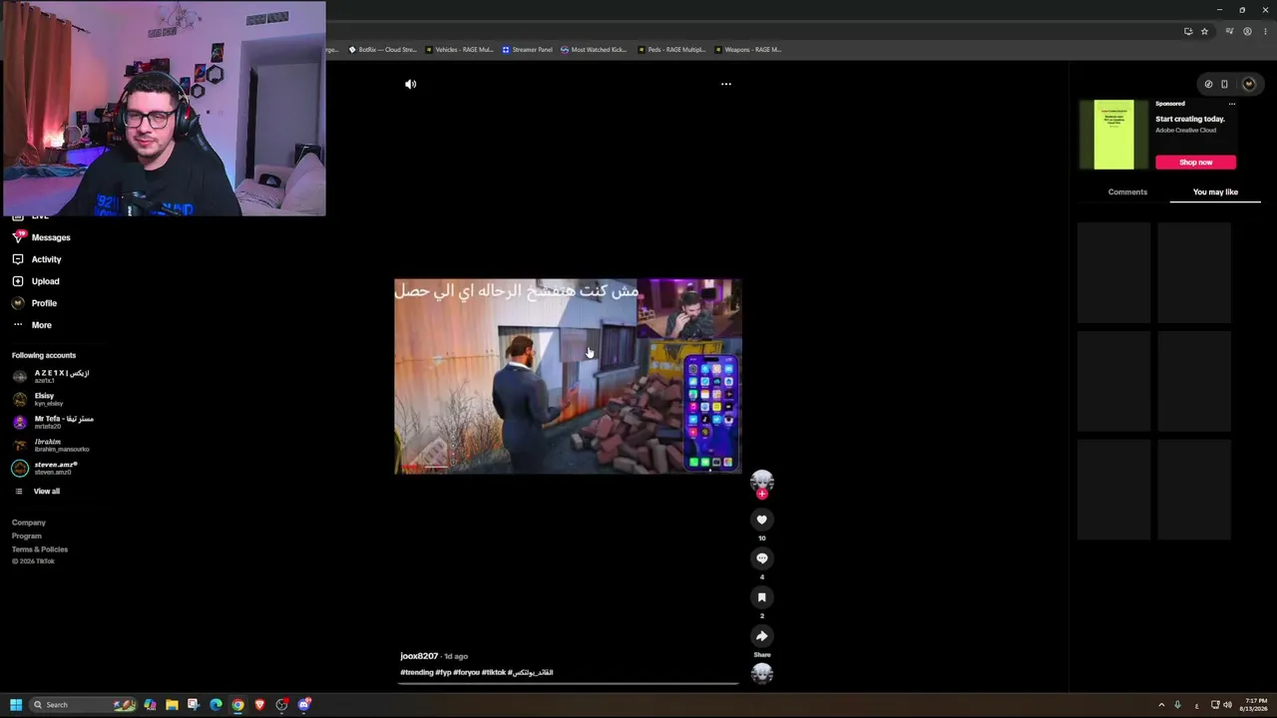Open the spinning sound disc below Share
The width and height of the screenshot is (1277, 718).
pos(762,674)
